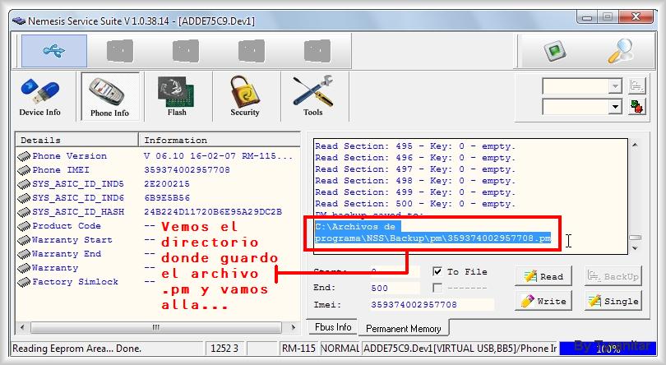The image size is (666, 365).
Task: Open the Device Info section
Action: point(40,96)
